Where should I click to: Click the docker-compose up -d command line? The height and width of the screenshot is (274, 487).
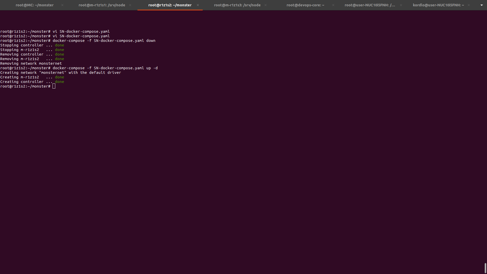point(105,68)
